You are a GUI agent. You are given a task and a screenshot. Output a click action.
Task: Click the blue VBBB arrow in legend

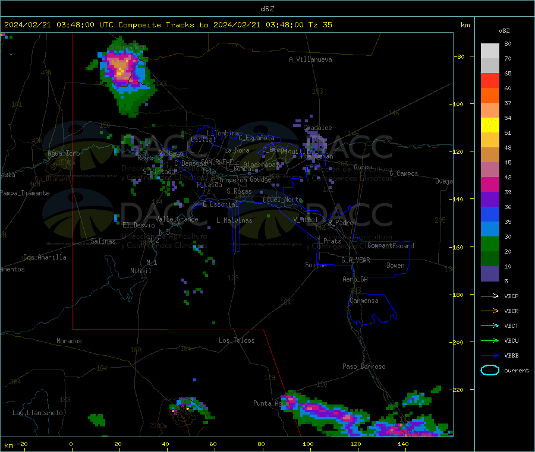click(490, 356)
